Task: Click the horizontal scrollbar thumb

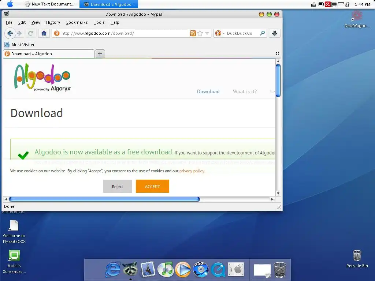Action: click(104, 199)
